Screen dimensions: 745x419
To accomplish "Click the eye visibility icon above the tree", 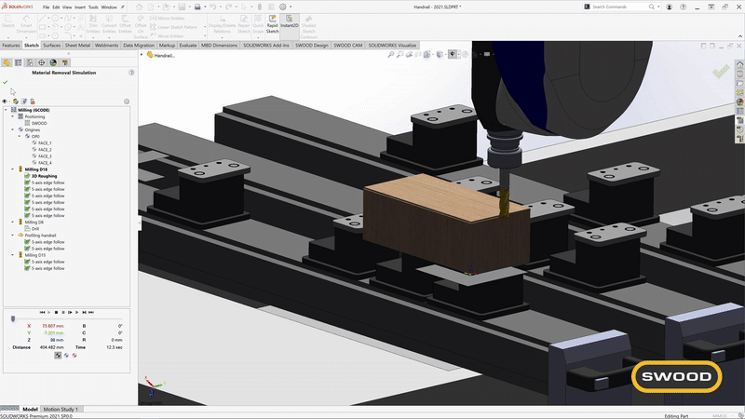I will [x=6, y=101].
